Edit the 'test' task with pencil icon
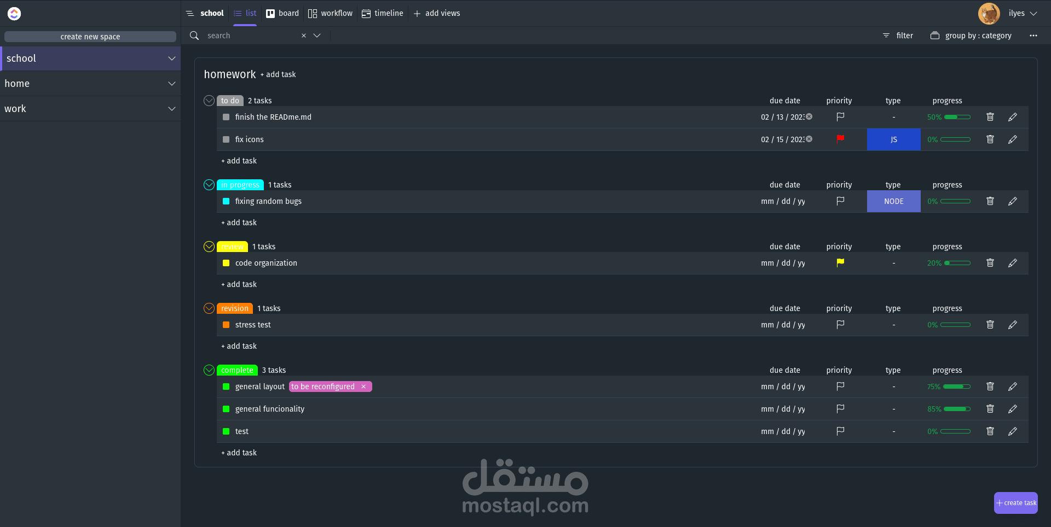The height and width of the screenshot is (527, 1051). click(1013, 431)
